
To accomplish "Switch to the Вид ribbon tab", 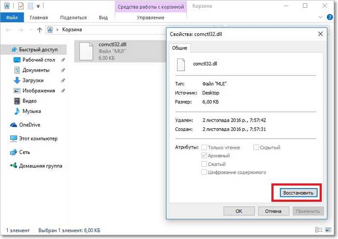I will coord(103,17).
